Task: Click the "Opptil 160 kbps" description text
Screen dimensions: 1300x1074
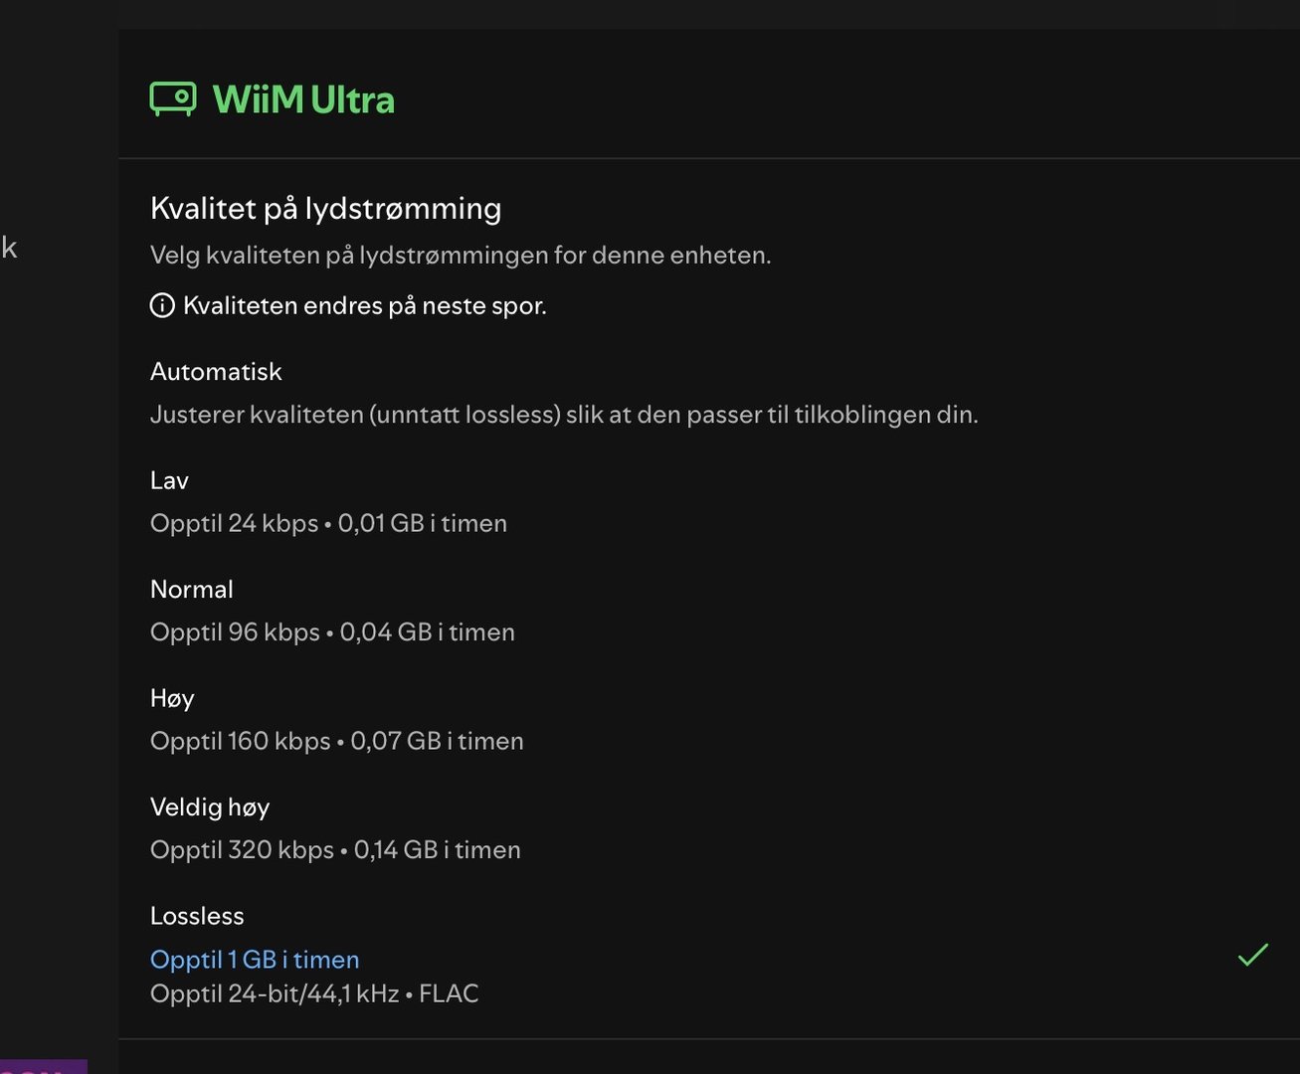Action: (x=336, y=742)
